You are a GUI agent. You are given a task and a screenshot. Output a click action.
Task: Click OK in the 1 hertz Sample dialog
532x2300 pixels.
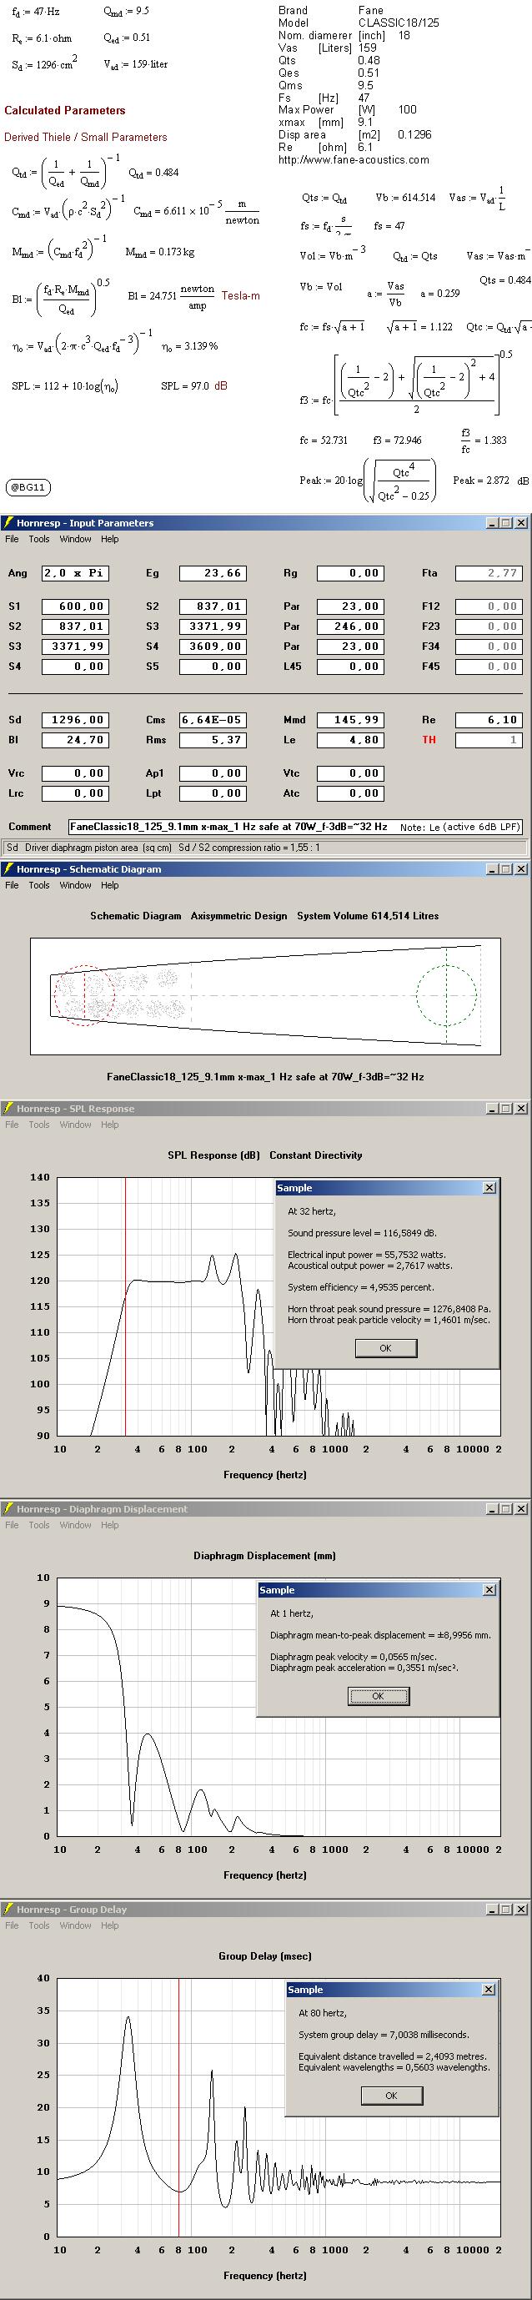click(378, 1697)
